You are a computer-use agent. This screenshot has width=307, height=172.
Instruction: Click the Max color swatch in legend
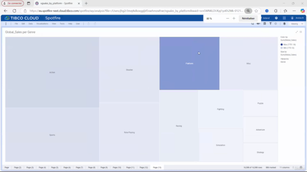pyautogui.click(x=282, y=44)
